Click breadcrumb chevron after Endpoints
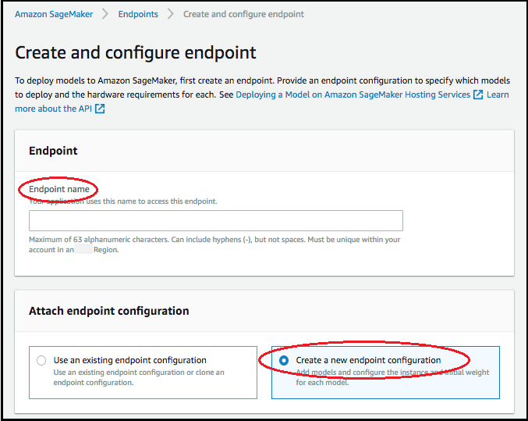The image size is (528, 421). click(x=170, y=14)
